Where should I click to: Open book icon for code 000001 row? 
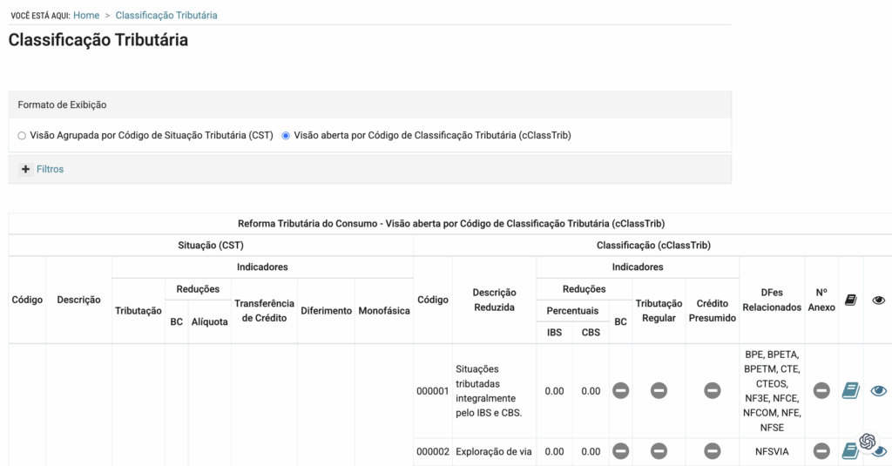850,391
